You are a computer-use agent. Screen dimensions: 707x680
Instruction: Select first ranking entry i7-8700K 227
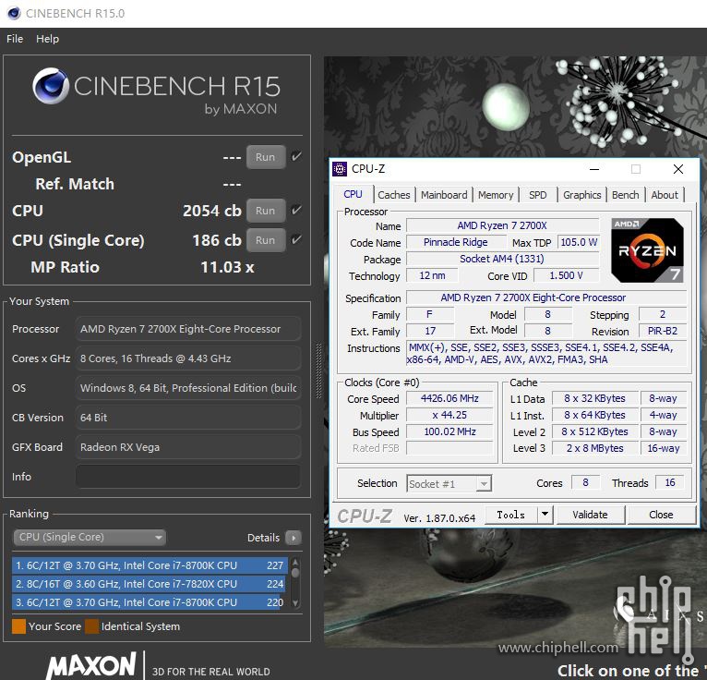150,565
